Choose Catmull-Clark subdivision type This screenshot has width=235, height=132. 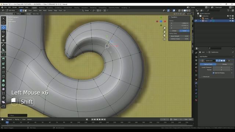click(x=208, y=64)
